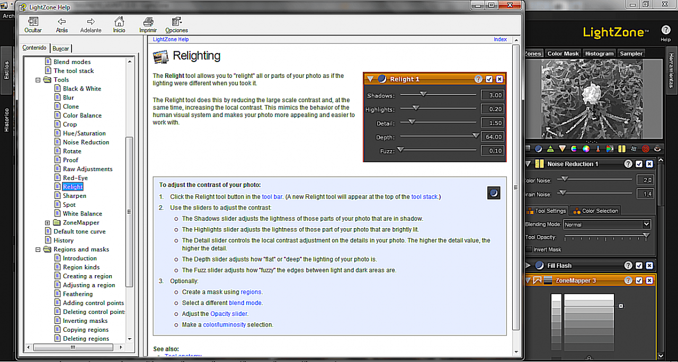Switch to the Buscar tab
This screenshot has width=678, height=362.
click(x=61, y=48)
